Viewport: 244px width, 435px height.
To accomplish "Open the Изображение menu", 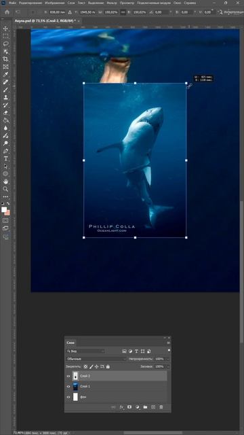I will 54,3.
